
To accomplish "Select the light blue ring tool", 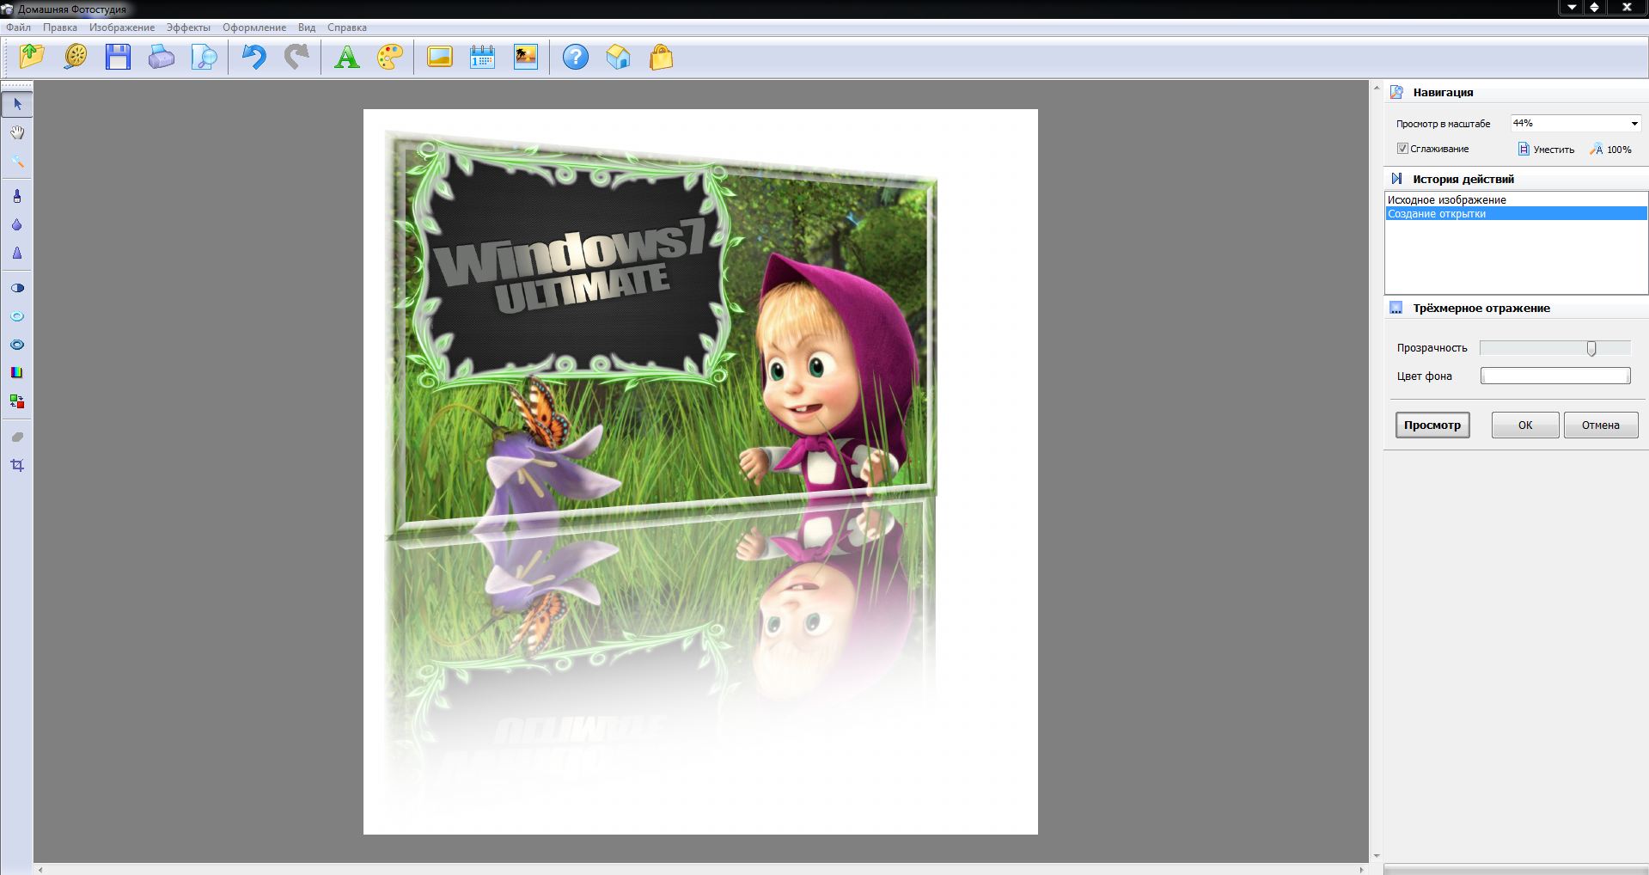I will click(17, 316).
